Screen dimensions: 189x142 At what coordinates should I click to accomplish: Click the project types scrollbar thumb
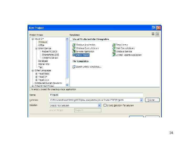tap(67, 59)
